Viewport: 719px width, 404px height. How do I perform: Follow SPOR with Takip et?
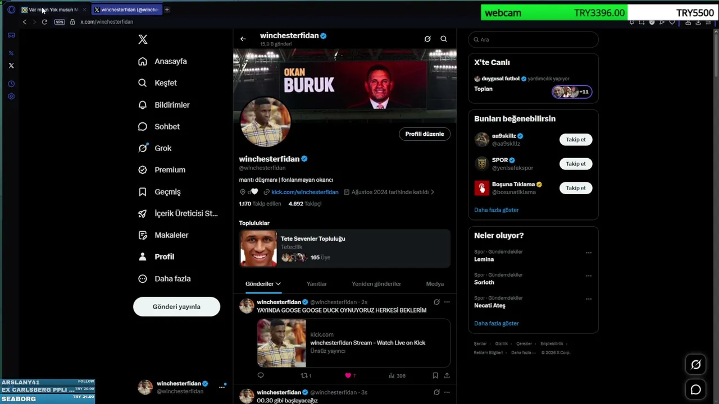pyautogui.click(x=576, y=164)
